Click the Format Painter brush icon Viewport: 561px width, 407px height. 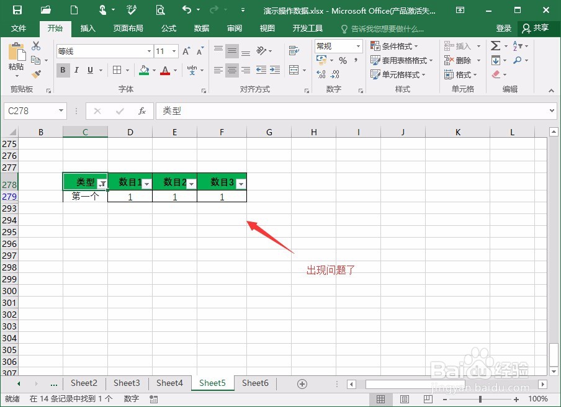click(36, 74)
